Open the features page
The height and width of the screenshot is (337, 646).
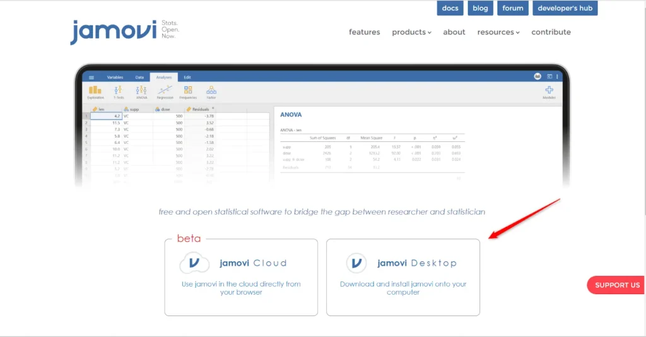point(364,32)
